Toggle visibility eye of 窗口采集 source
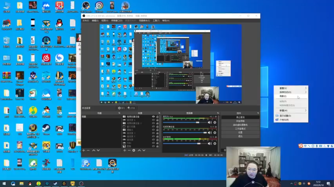334x187 pixels. click(153, 127)
